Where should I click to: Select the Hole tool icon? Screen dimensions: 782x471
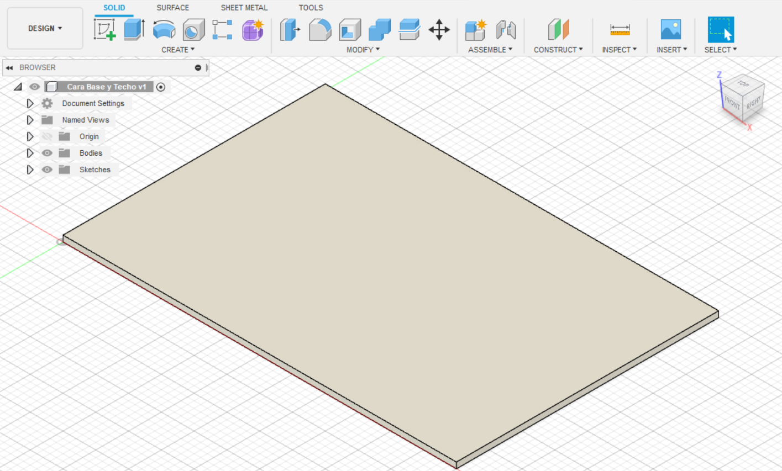click(x=193, y=30)
